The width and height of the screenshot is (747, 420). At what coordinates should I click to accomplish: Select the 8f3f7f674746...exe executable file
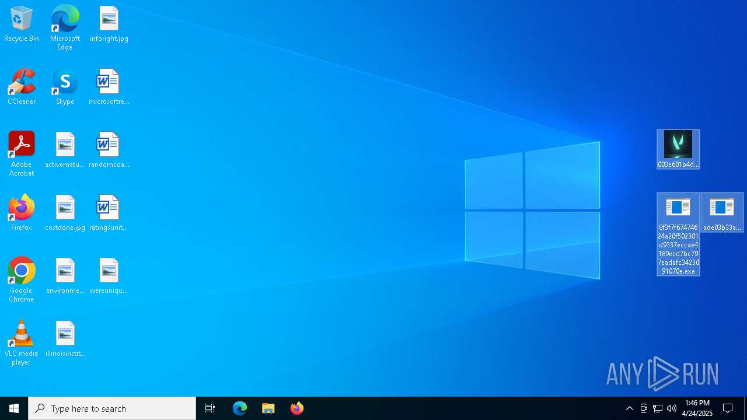678,234
